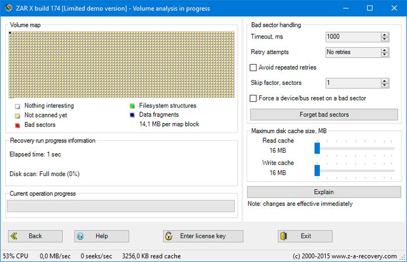Maximize the ZAR X window
This screenshot has width=407, height=262.
369,8
